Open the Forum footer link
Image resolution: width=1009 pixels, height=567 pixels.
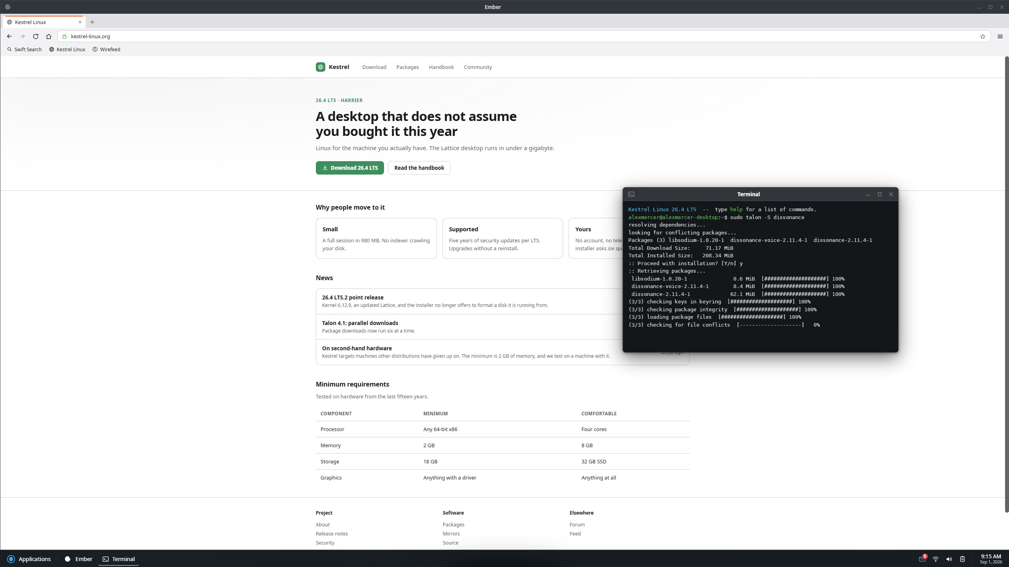[x=577, y=524]
